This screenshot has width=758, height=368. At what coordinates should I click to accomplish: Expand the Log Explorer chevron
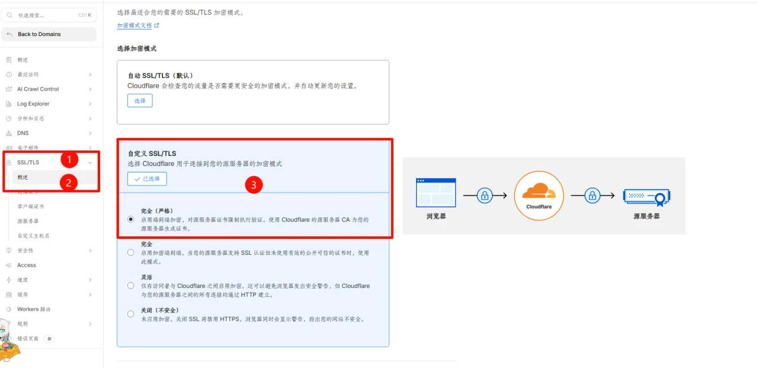click(90, 104)
